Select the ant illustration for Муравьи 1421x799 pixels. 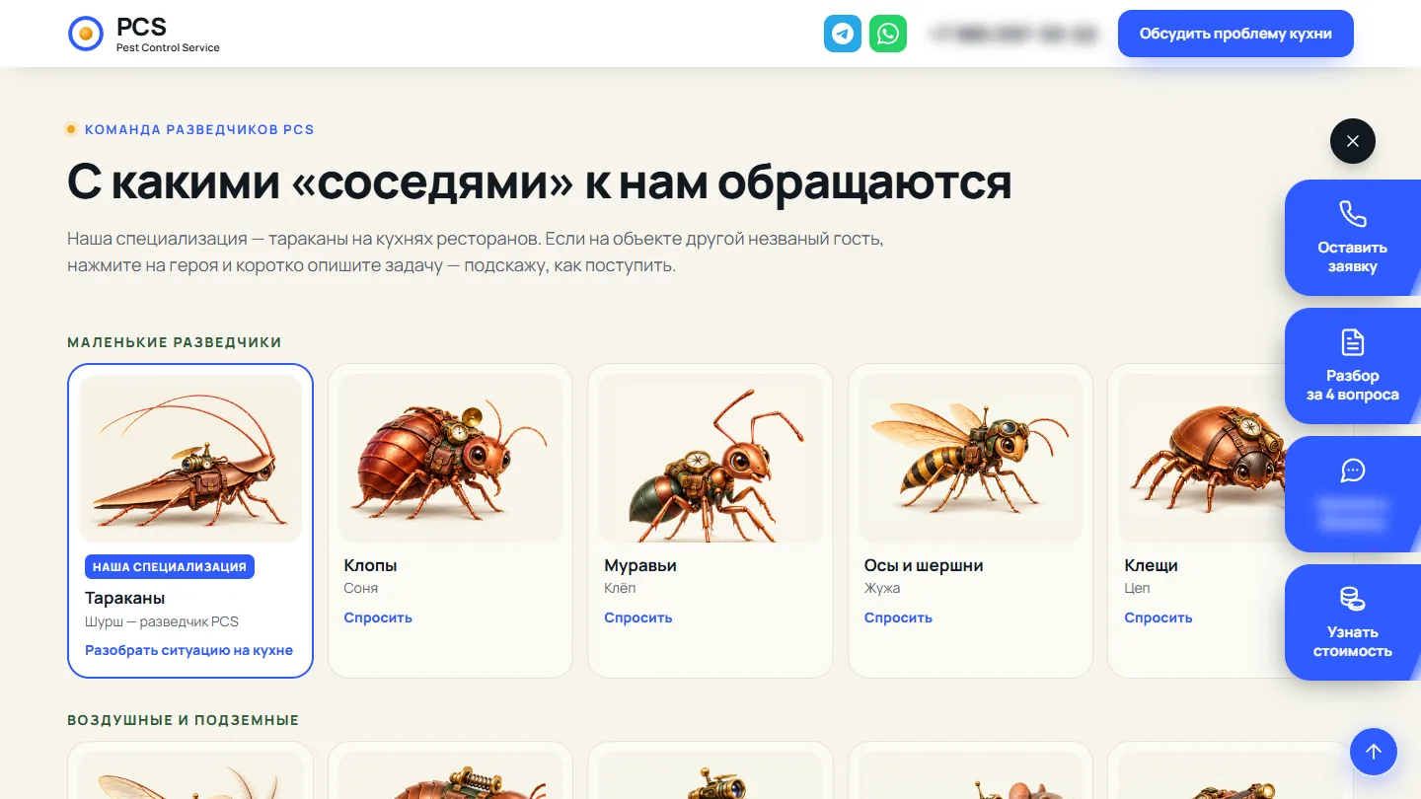coord(710,459)
